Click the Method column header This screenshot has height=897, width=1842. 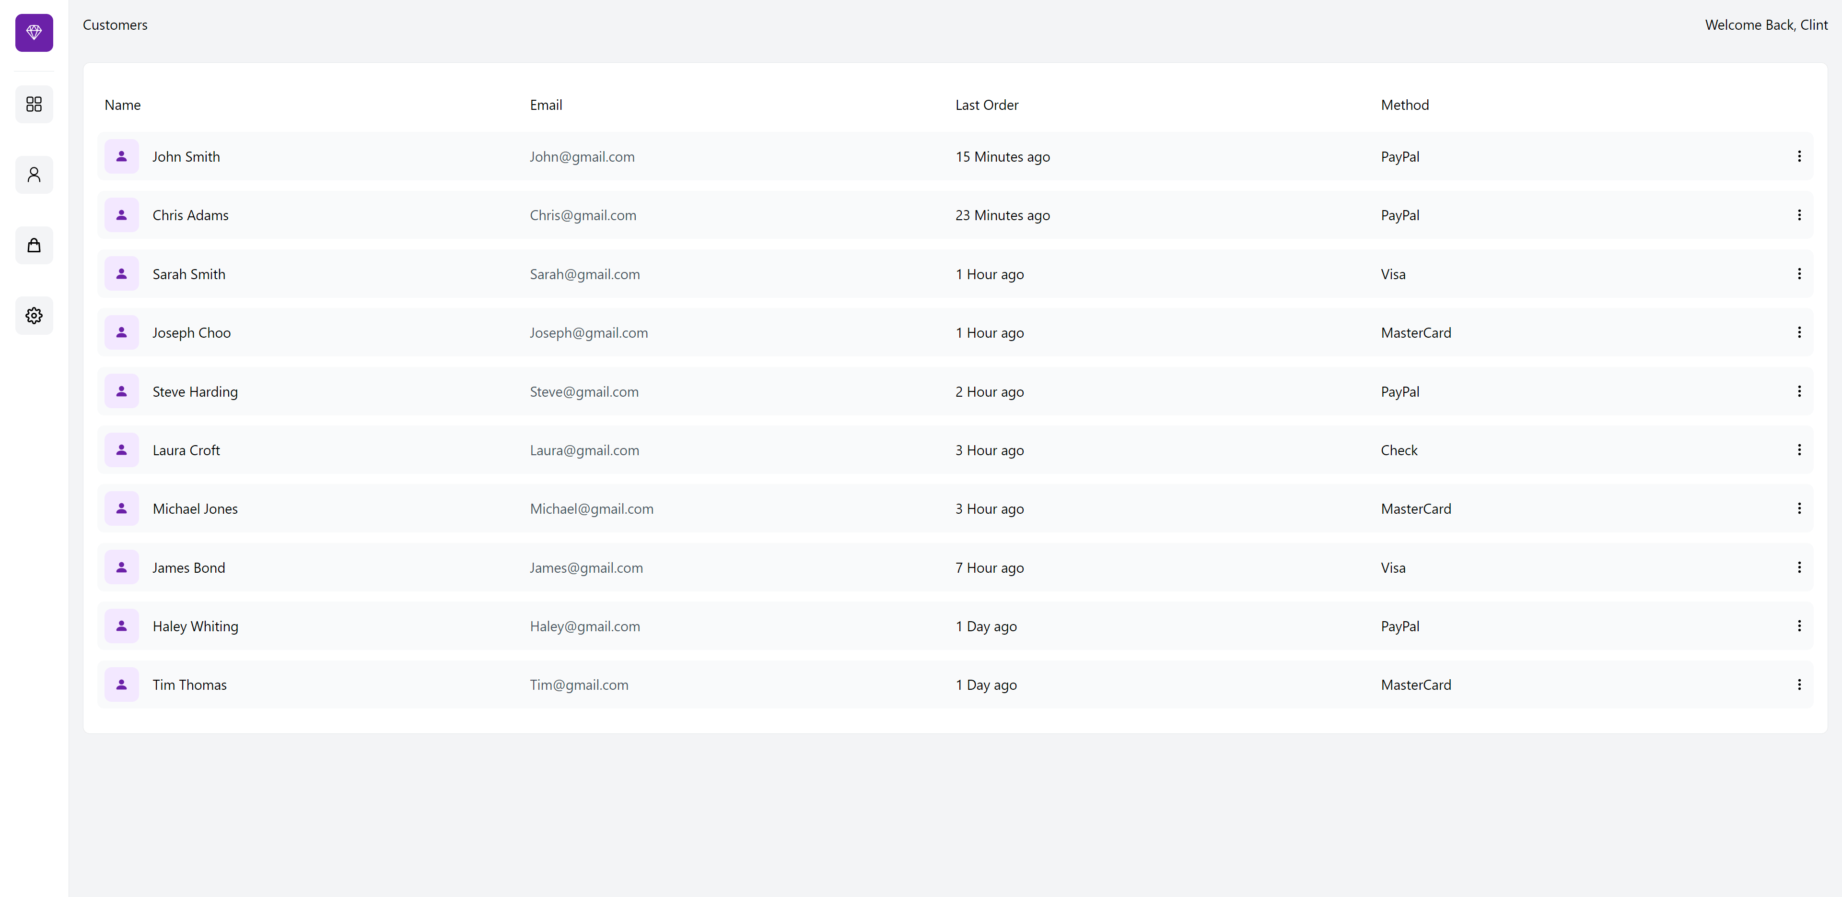(1404, 105)
